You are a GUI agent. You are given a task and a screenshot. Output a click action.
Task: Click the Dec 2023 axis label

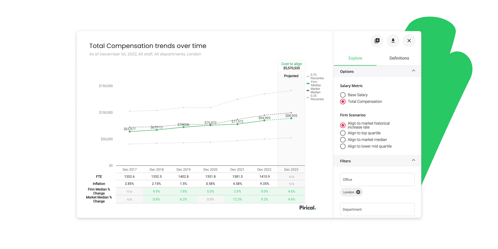pos(291,170)
